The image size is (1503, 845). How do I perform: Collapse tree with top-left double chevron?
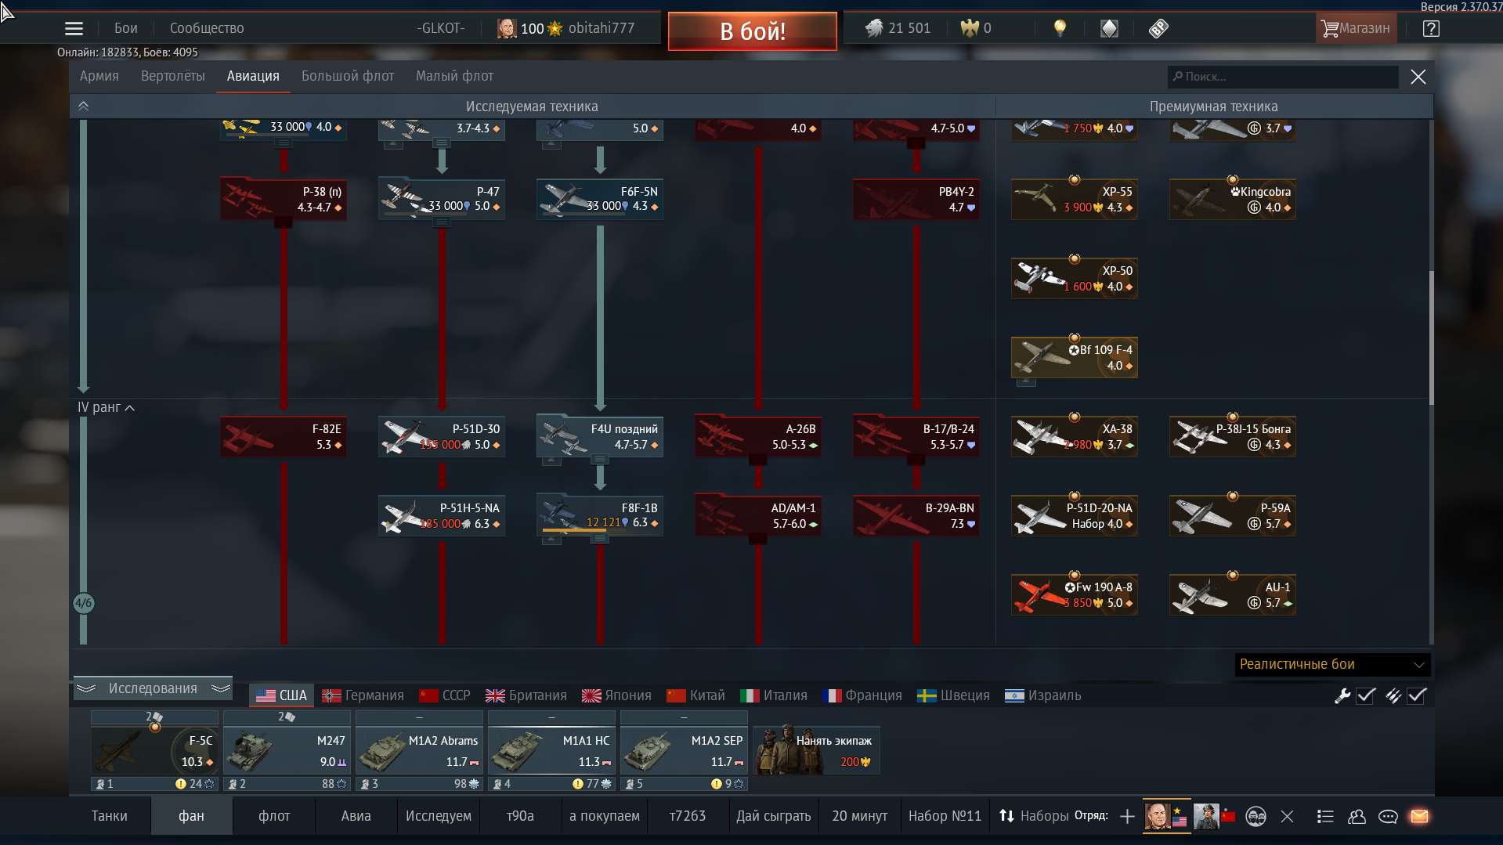click(83, 106)
